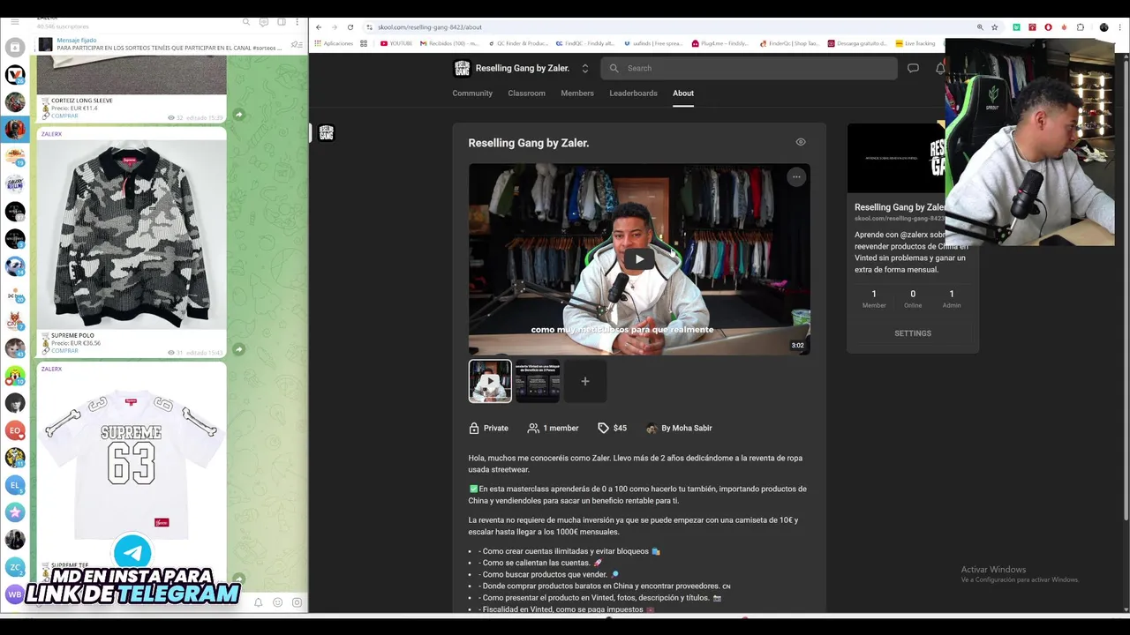This screenshot has height=635, width=1130.
Task: Open Aplicaciones apps shortcut
Action: tap(334, 43)
